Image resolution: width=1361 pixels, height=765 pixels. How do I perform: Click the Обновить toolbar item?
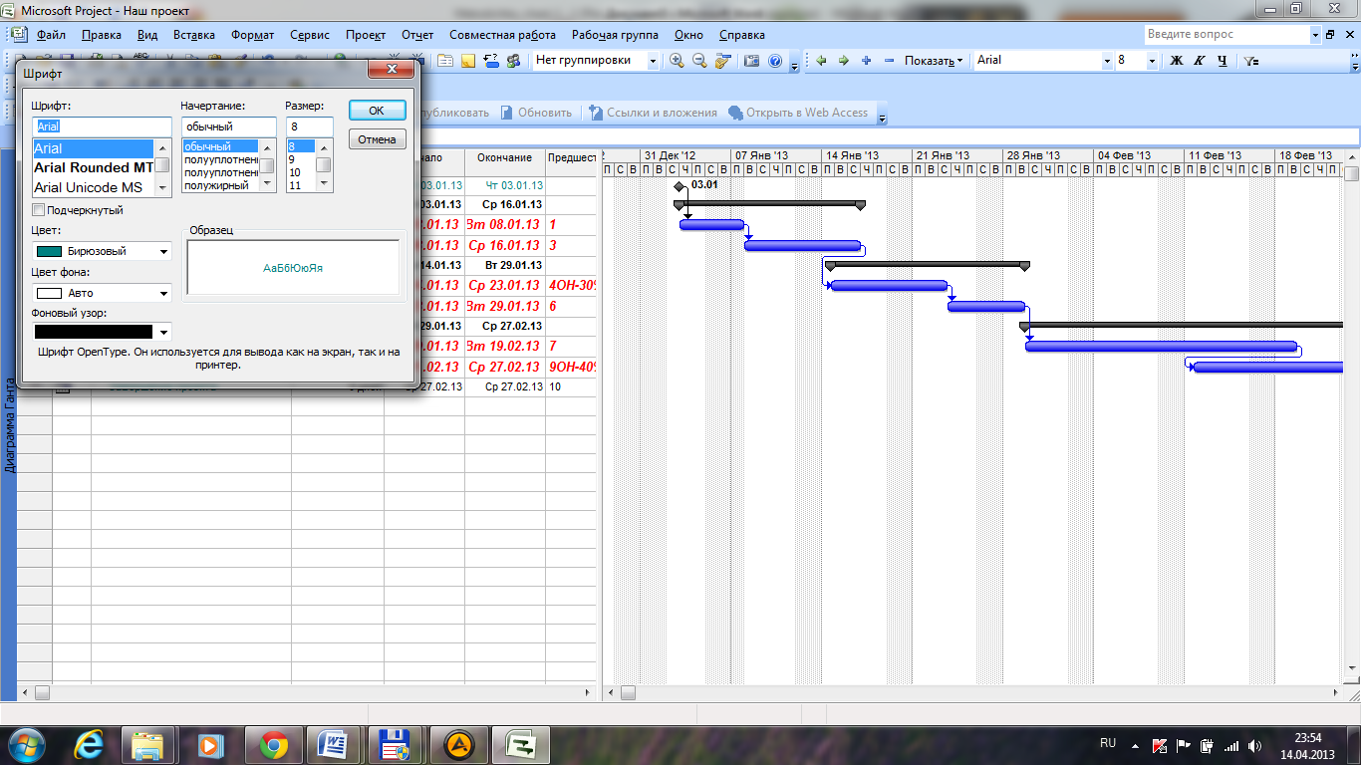pos(536,113)
